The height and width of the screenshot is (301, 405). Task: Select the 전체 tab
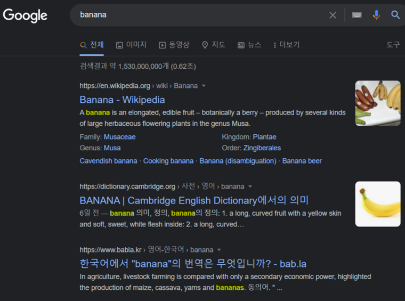click(92, 45)
